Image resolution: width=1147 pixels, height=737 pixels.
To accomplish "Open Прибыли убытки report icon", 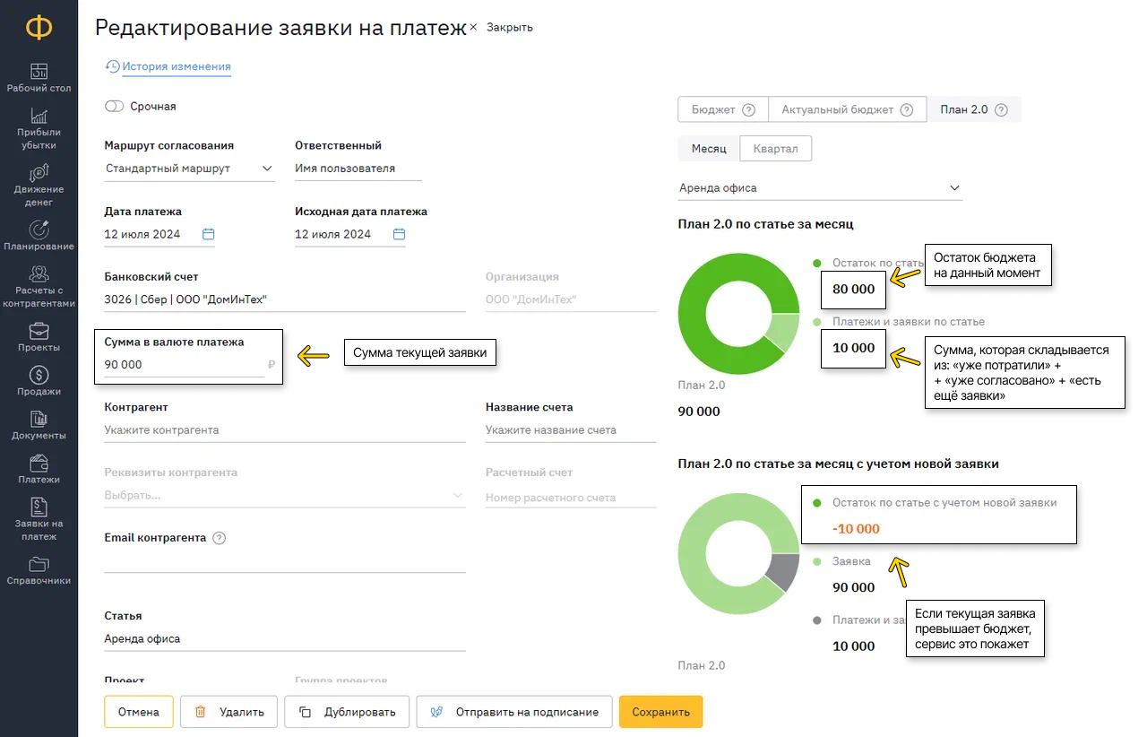I will pos(39,116).
